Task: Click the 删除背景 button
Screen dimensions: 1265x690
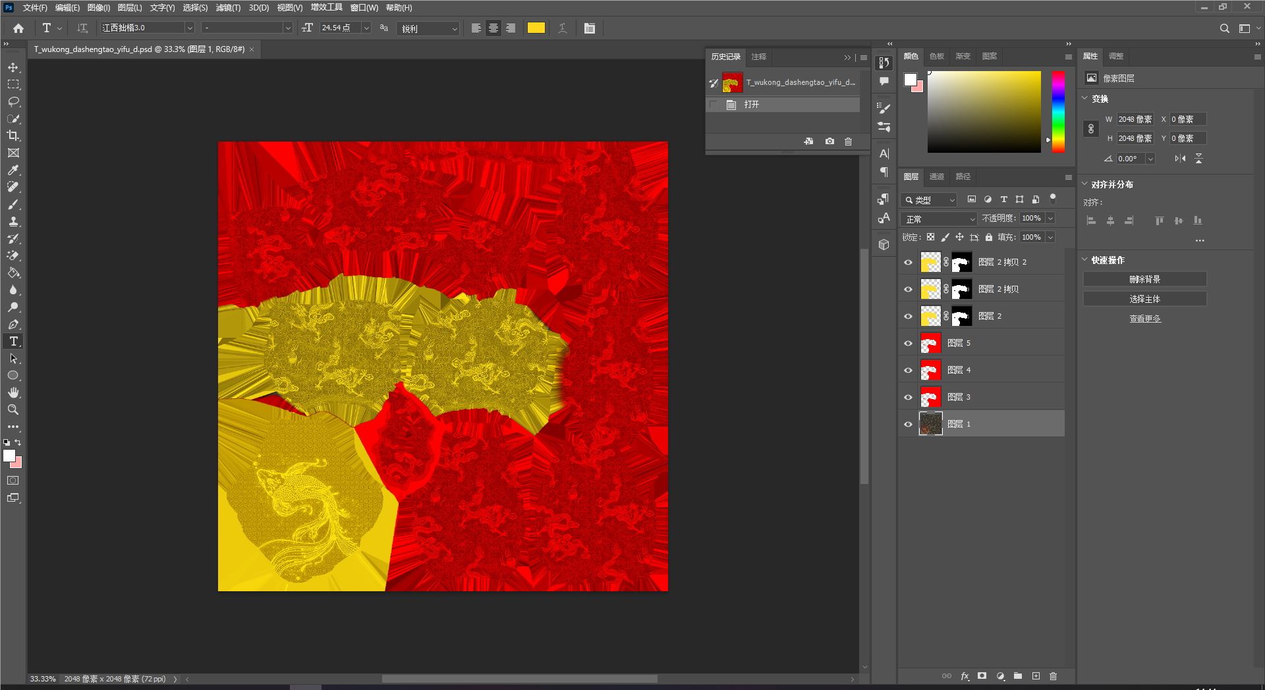Action: [x=1144, y=279]
